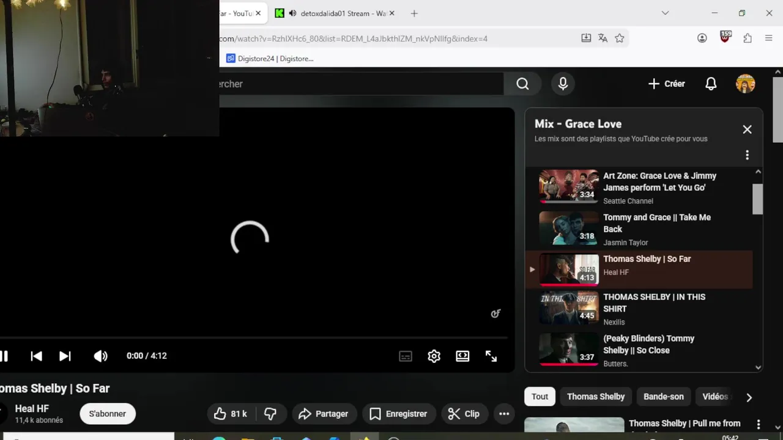Click the YouTube search input field

361,84
